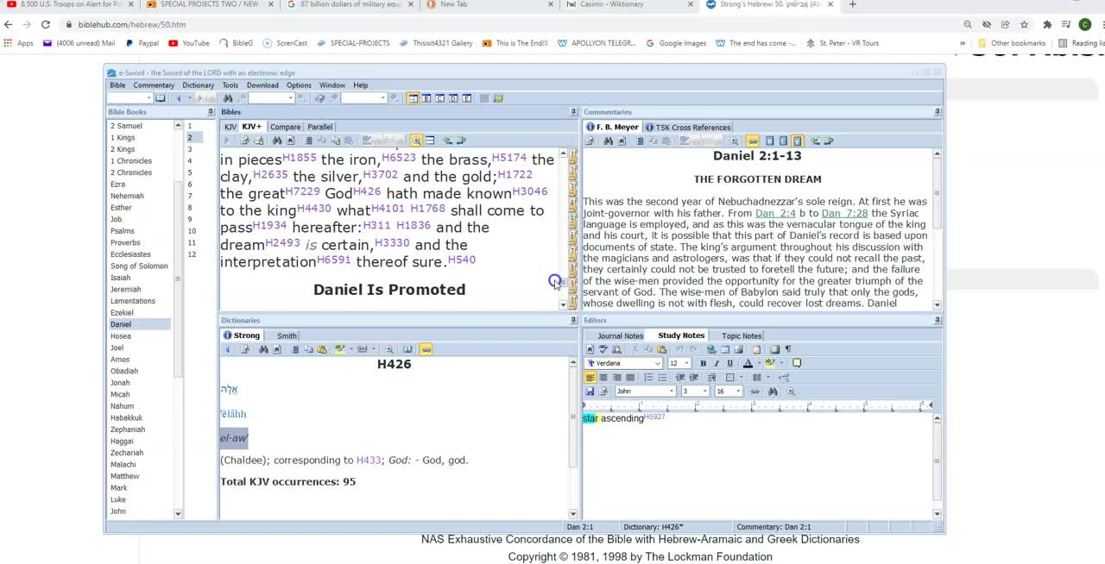The image size is (1105, 564).
Task: Click the book lookup icon beside first combo
Action: point(161,98)
